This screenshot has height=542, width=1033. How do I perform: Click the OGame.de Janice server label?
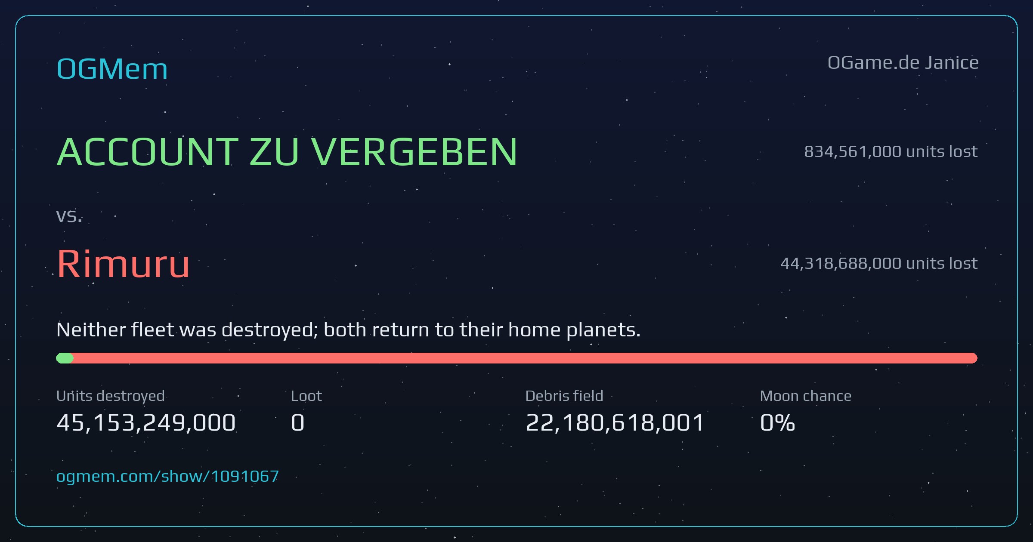pyautogui.click(x=903, y=63)
